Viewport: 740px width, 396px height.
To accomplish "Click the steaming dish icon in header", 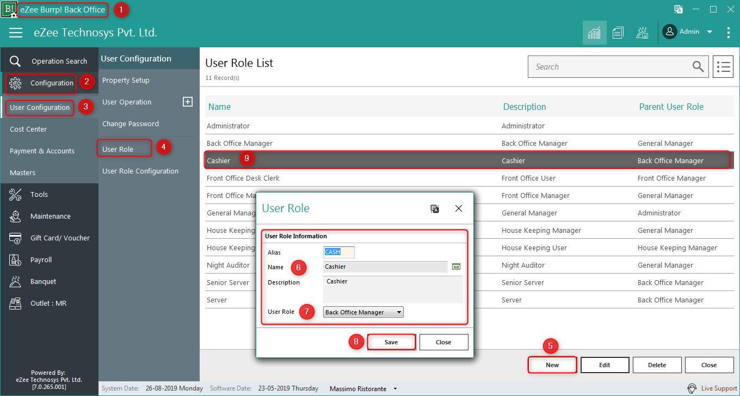I will [642, 33].
